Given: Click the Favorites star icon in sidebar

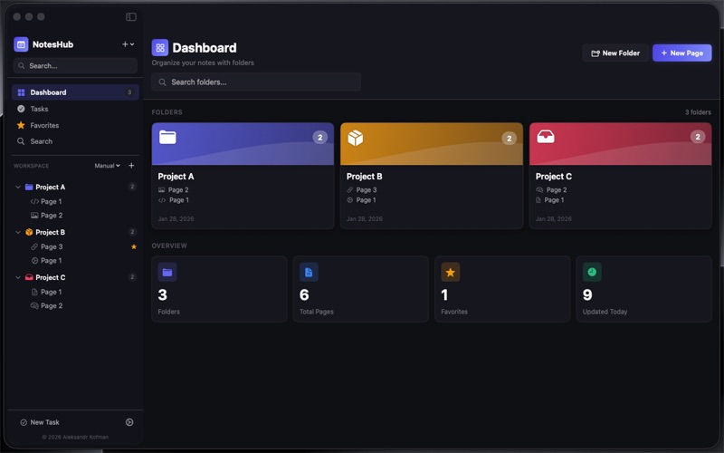Looking at the screenshot, I should tap(21, 125).
